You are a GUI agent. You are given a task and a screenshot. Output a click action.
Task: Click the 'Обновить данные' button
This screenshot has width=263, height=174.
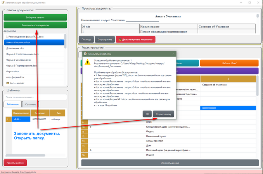(x=170, y=163)
